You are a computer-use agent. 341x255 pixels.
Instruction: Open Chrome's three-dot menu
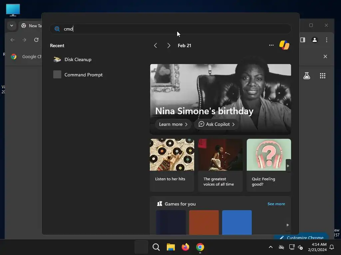326,40
